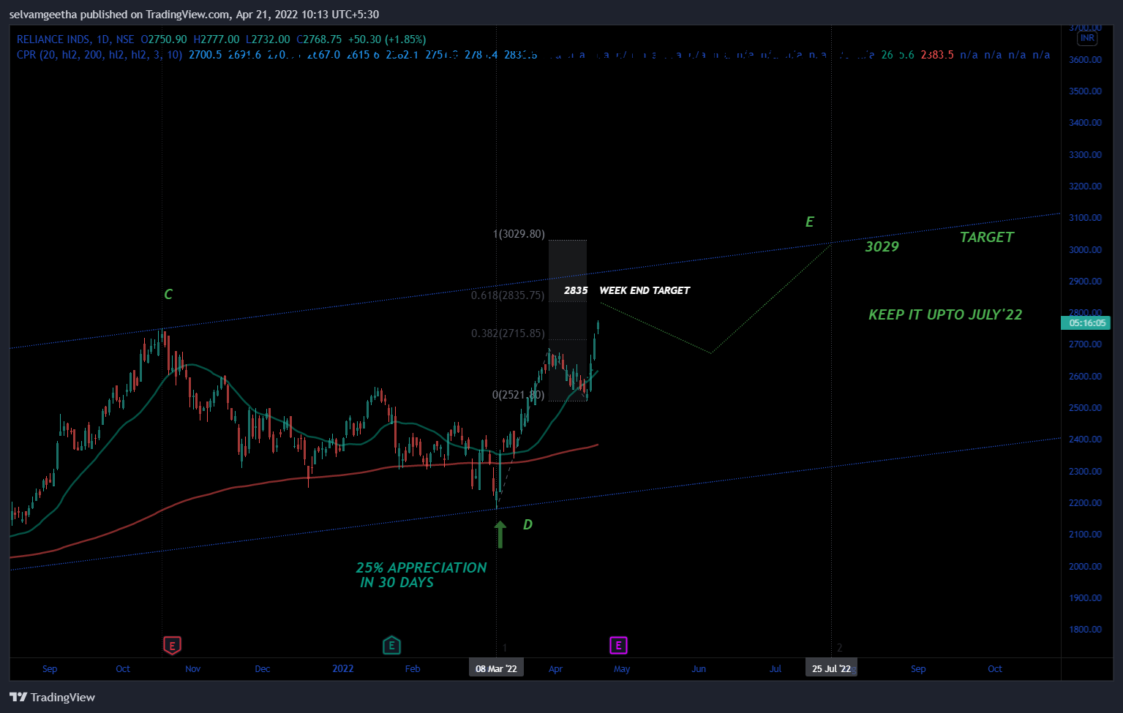Click the 3600.00 price axis label
Screen dimensions: 1123x713
point(1085,60)
